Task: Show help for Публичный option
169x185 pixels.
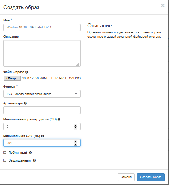Action: tap(30, 153)
